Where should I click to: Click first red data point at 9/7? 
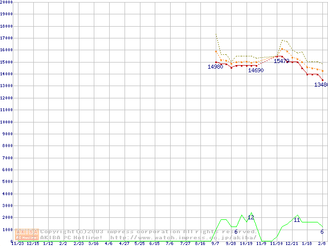(x=216, y=62)
